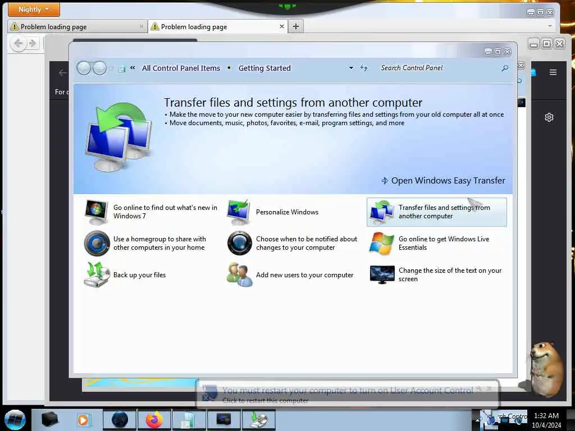The width and height of the screenshot is (575, 431).
Task: Open the browser's list all tabs dropdown
Action: (550, 26)
